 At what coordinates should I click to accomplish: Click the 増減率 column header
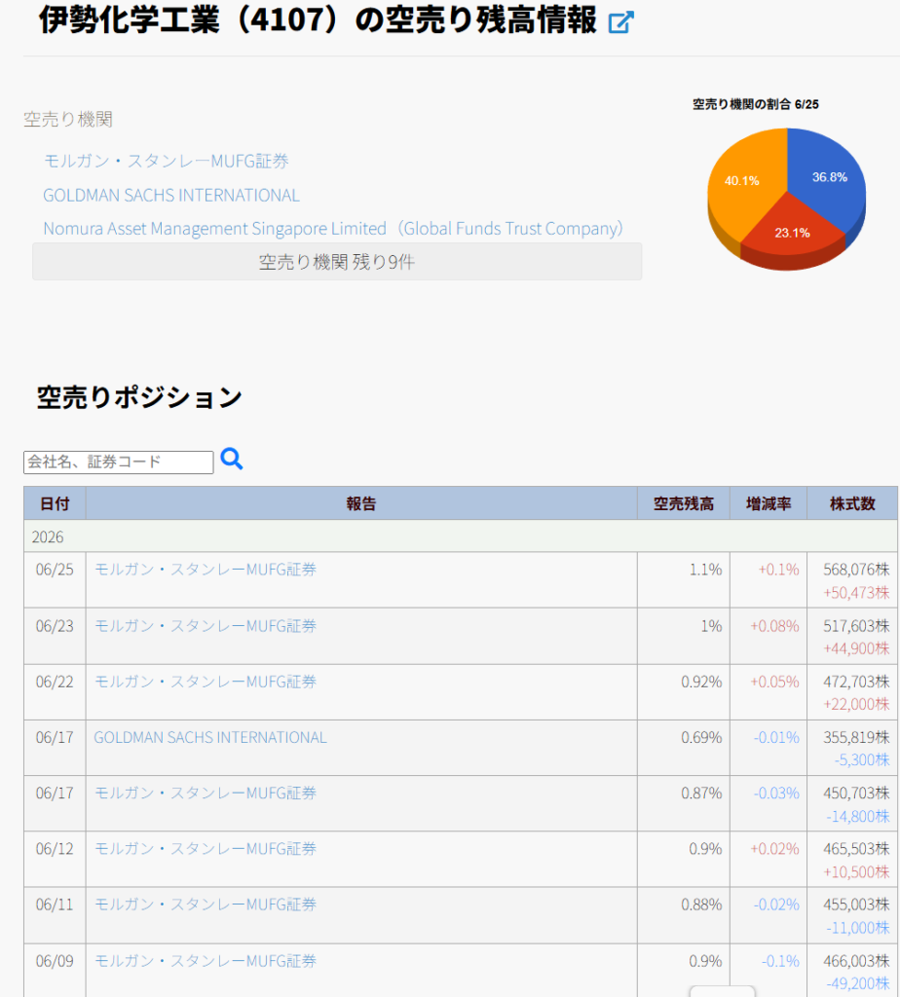click(769, 503)
